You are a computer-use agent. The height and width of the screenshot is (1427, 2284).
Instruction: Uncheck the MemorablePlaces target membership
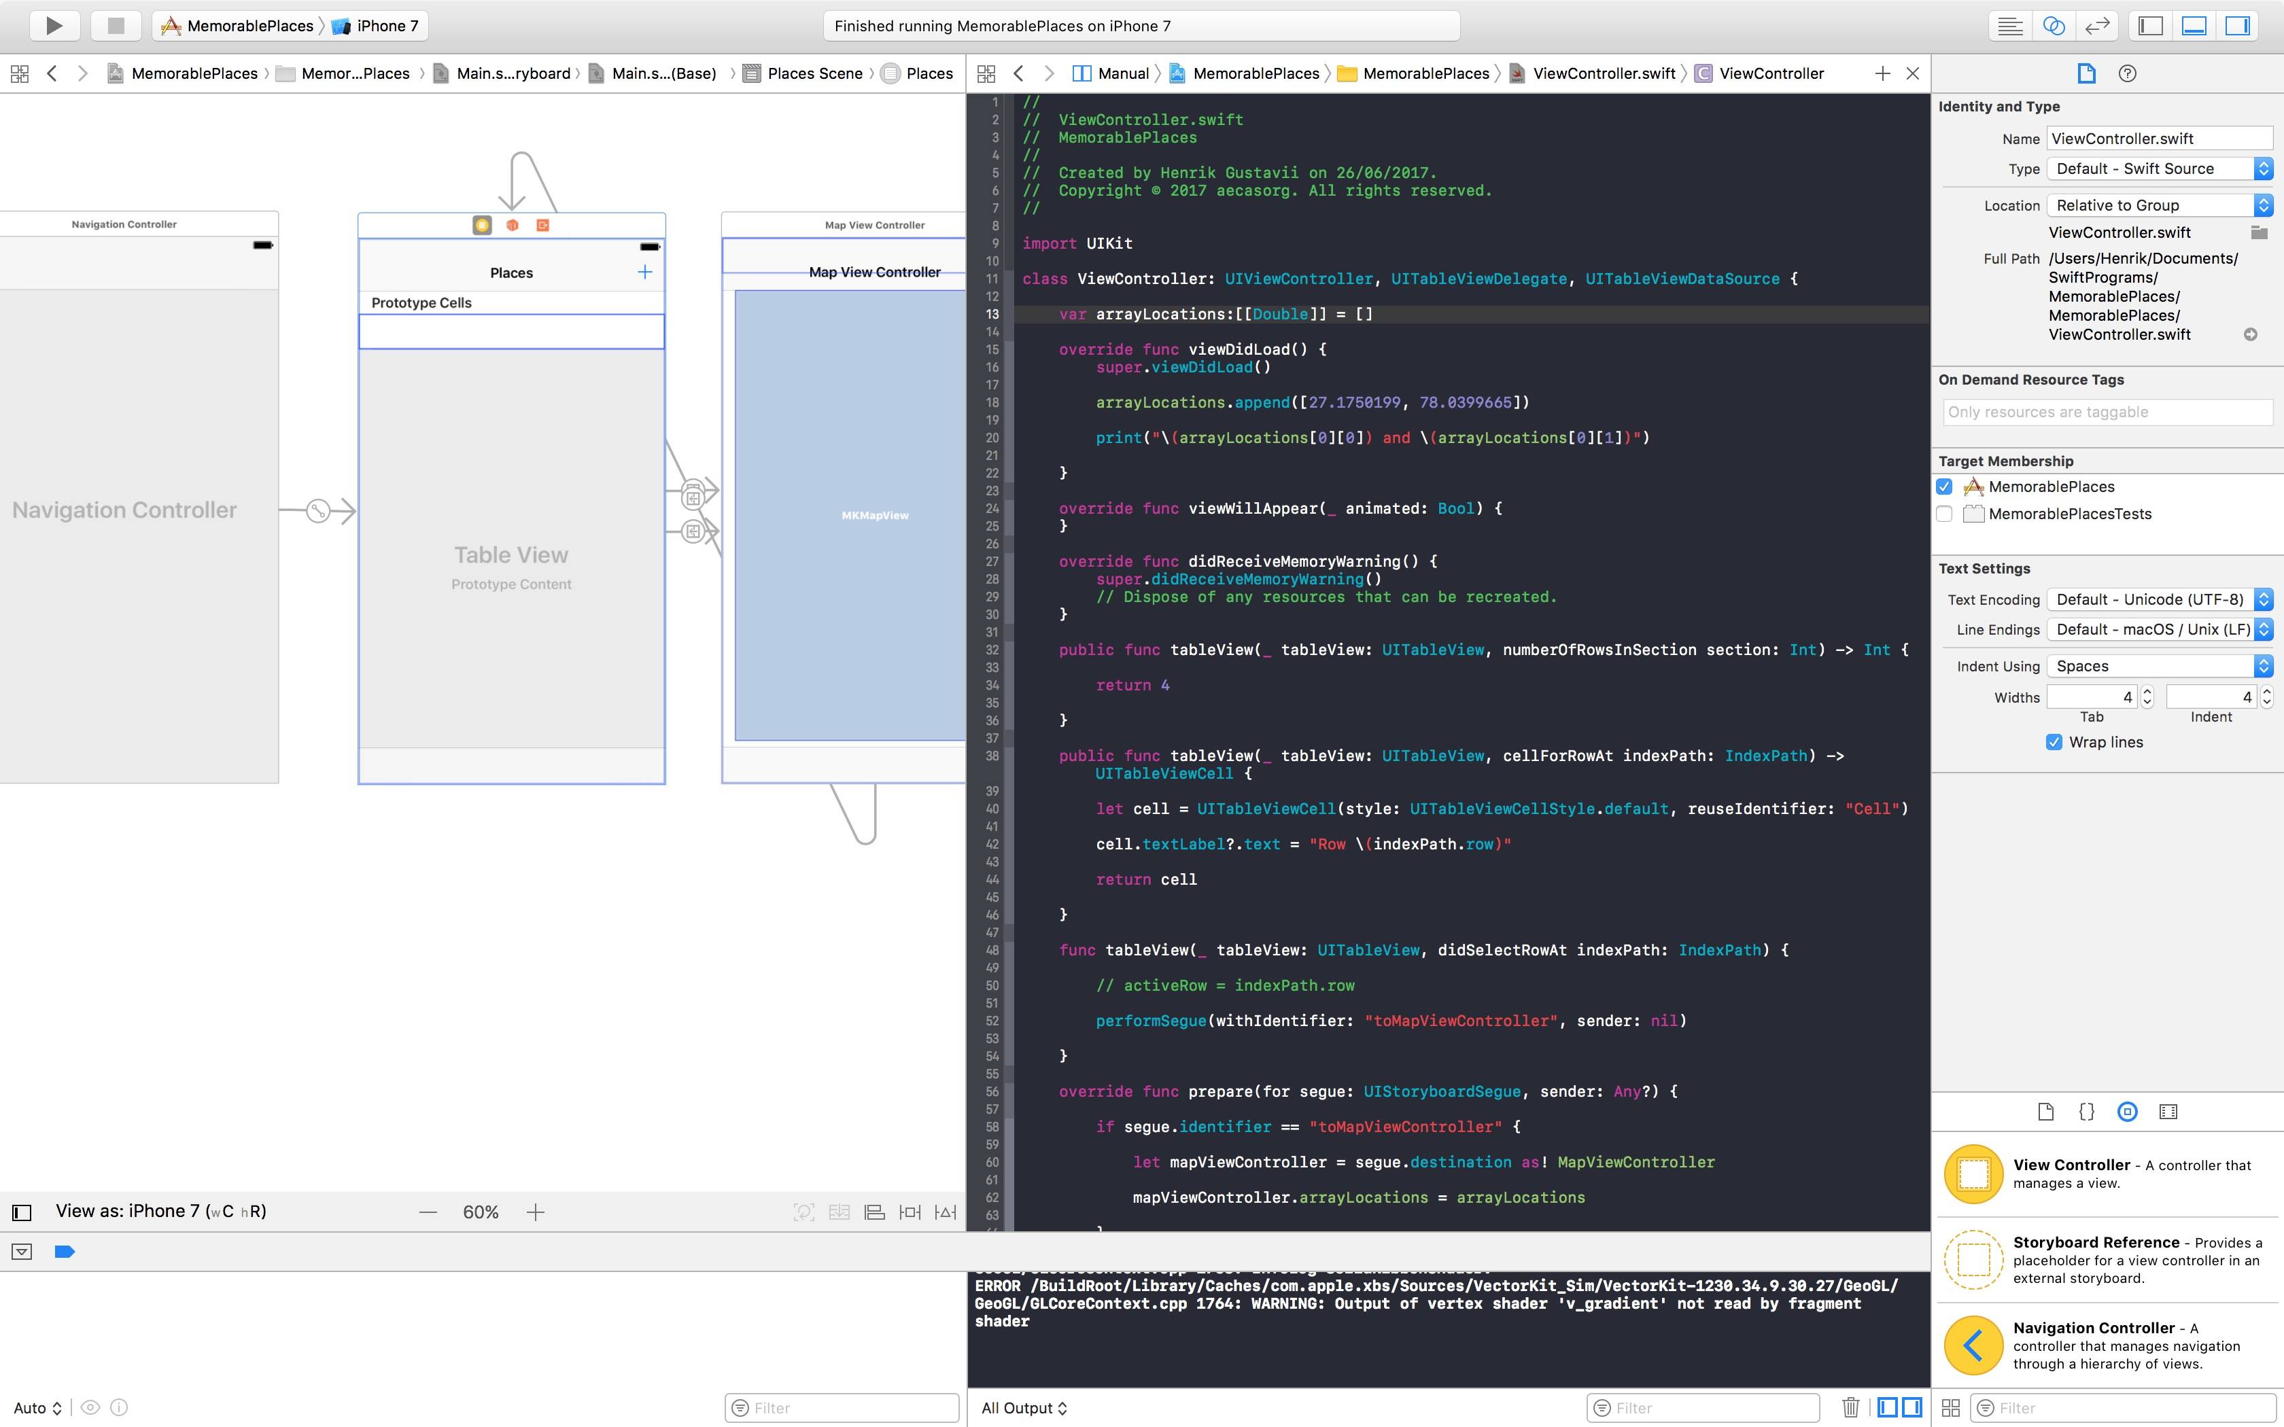tap(1944, 487)
